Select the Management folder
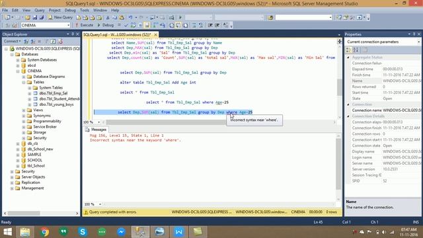423x238 pixels. [x=32, y=188]
